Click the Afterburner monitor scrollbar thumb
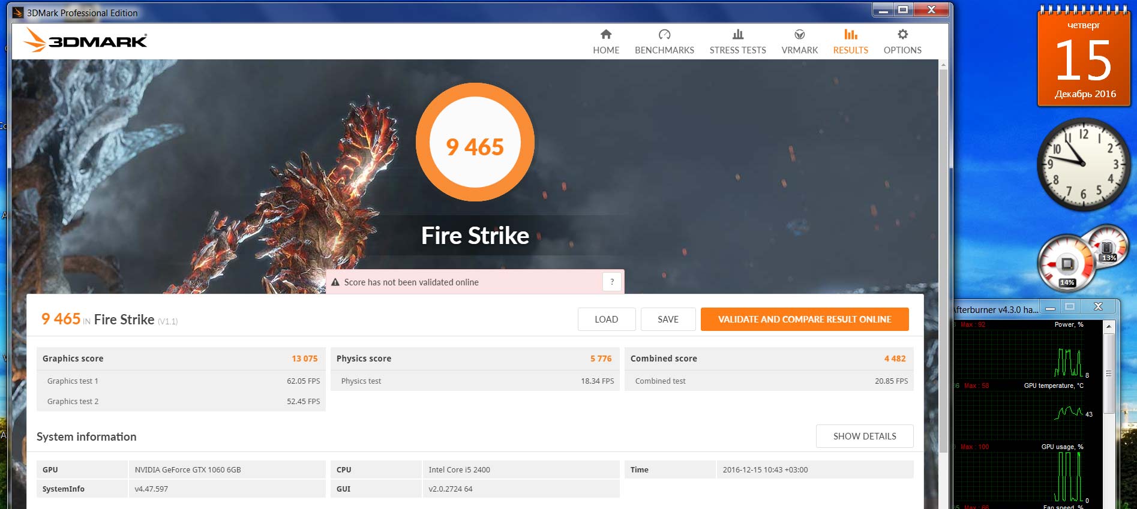Viewport: 1137px width, 509px height. pyautogui.click(x=1109, y=373)
